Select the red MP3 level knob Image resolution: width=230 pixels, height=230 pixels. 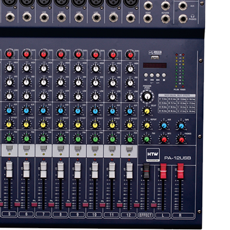(x=164, y=139)
